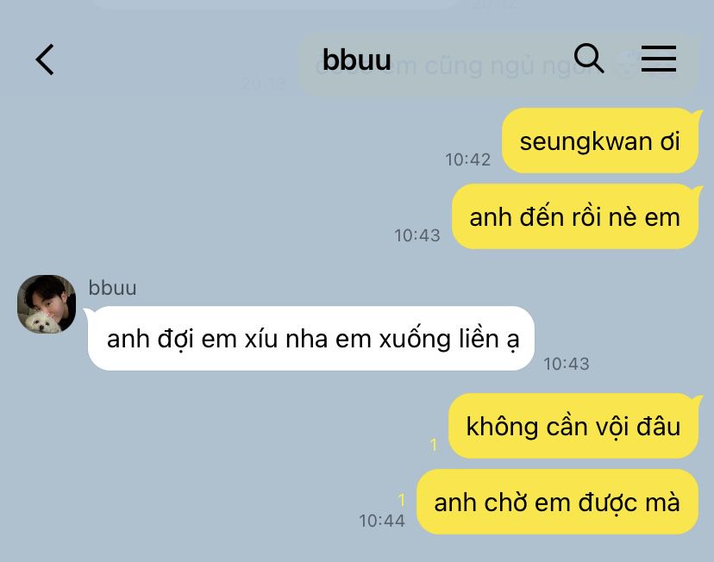Viewport: 714px width, 562px height.
Task: Tap the 'anh đợi em xíu nha' reply bubble
Action: tap(311, 339)
